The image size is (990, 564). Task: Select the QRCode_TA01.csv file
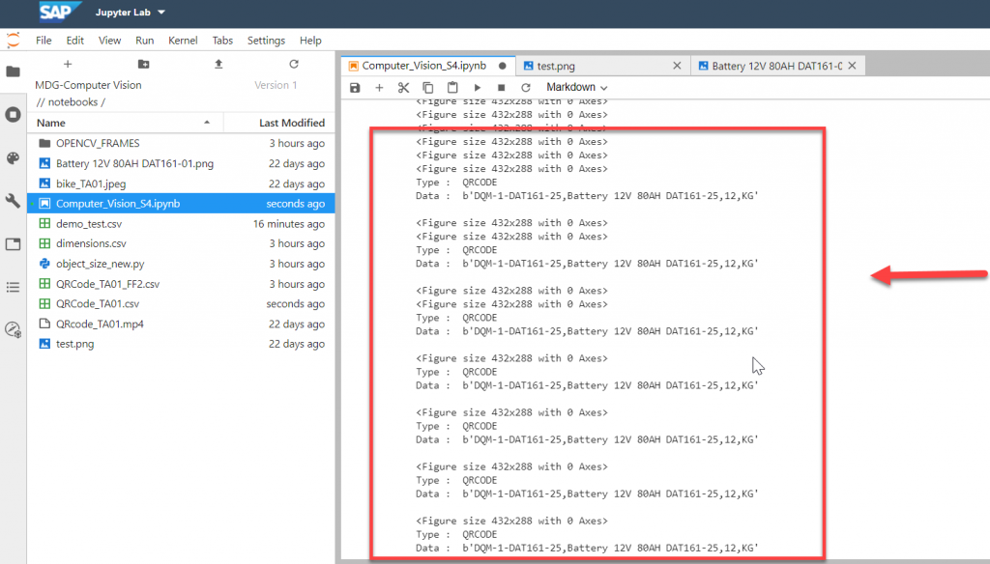[181, 303]
